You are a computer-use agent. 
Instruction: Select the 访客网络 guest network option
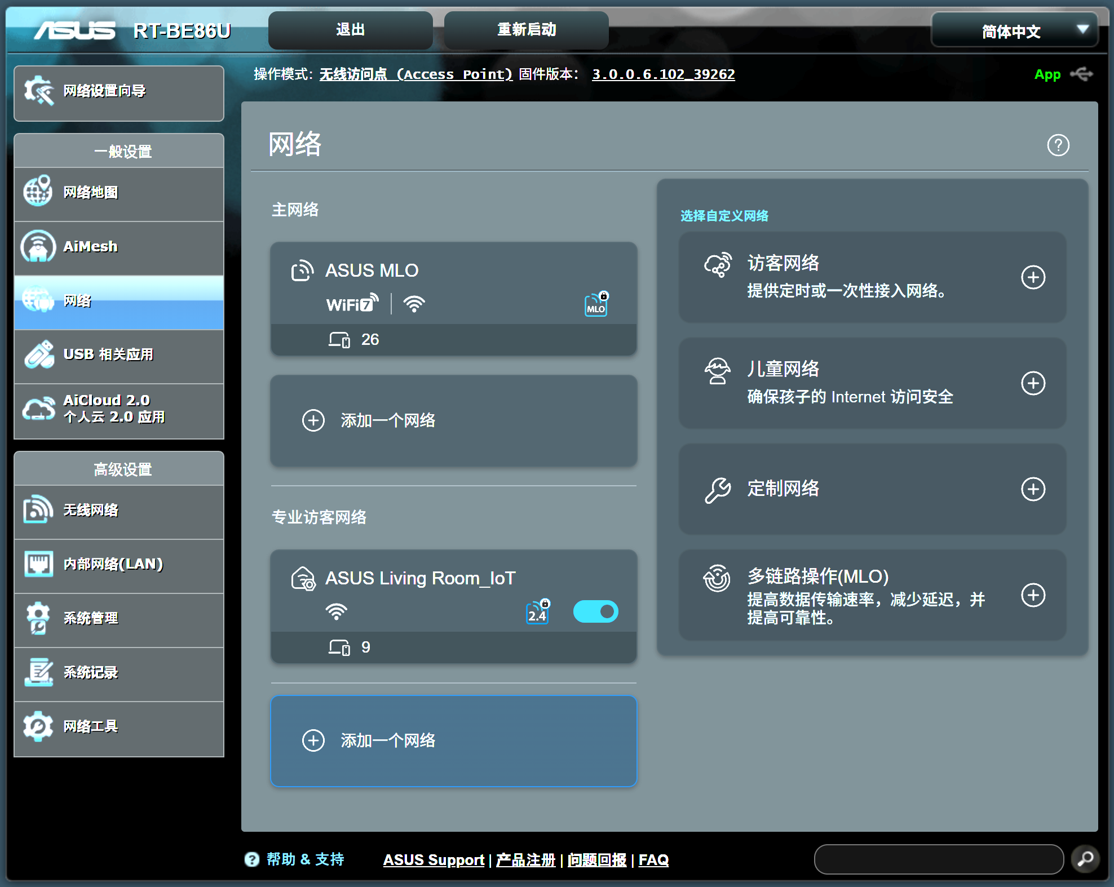[872, 277]
